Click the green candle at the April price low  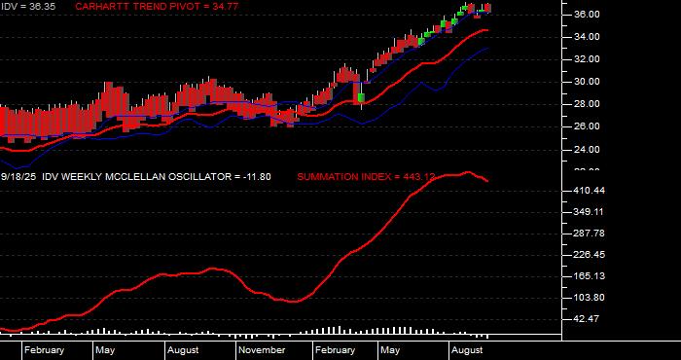[x=361, y=97]
